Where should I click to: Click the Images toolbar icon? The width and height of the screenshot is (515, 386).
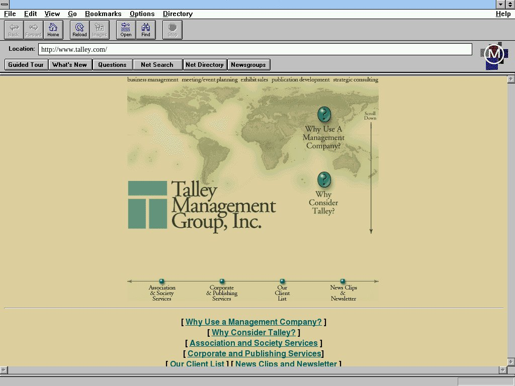point(100,30)
